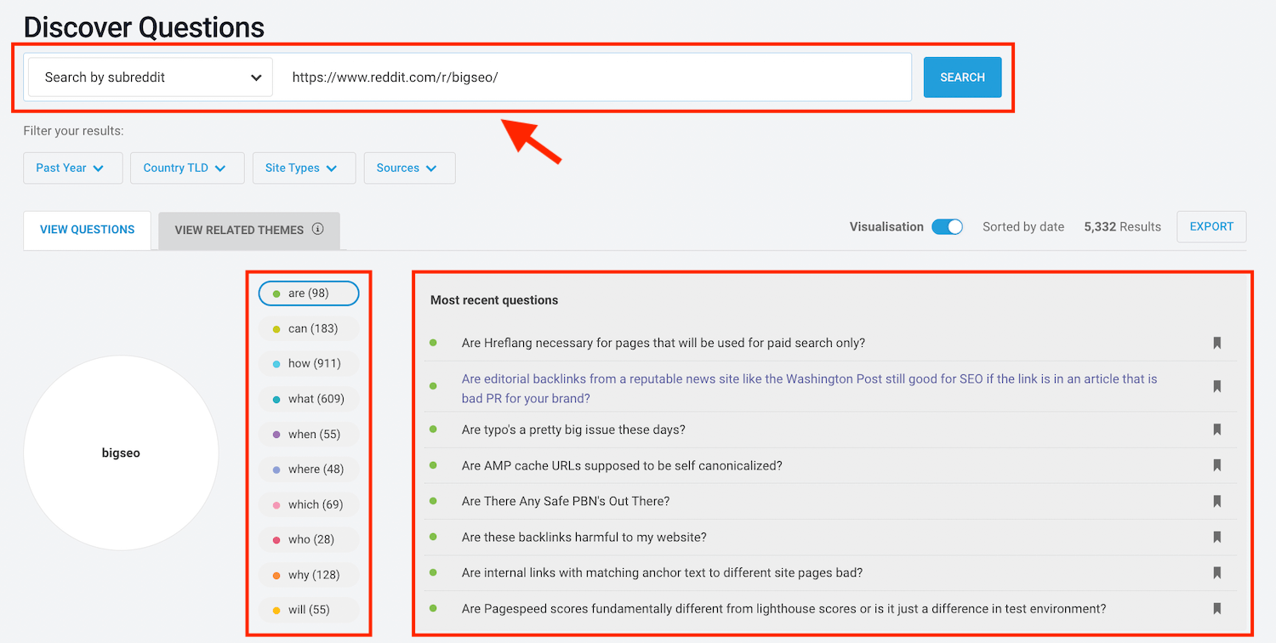Bookmark the harmful backlinks question
This screenshot has width=1276, height=643.
(x=1217, y=537)
